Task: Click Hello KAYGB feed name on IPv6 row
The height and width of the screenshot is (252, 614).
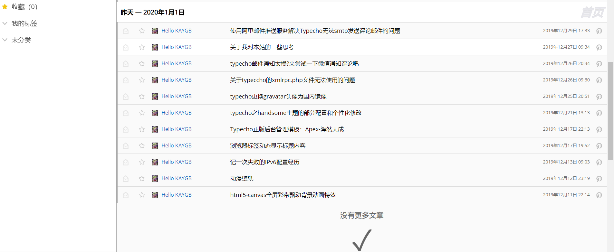Action: pos(177,162)
